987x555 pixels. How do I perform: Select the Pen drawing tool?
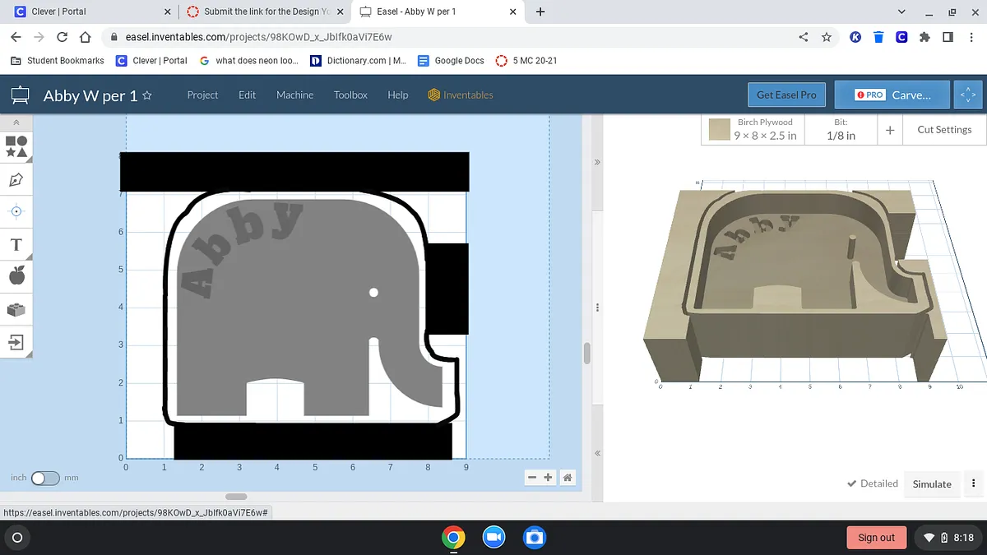pos(16,179)
